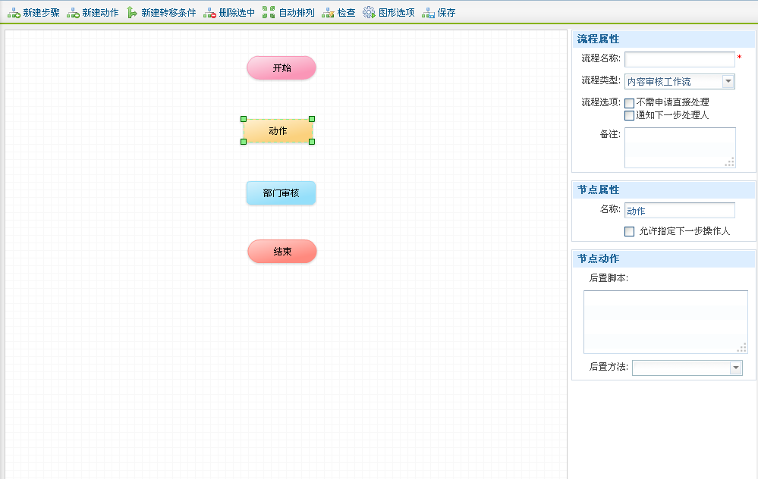The width and height of the screenshot is (758, 479).
Task: Open 图形选项 gear icon
Action: 369,13
